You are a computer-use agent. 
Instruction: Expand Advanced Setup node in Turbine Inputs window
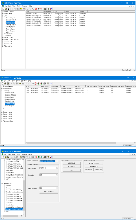pyautogui.click(x=2, y=121)
